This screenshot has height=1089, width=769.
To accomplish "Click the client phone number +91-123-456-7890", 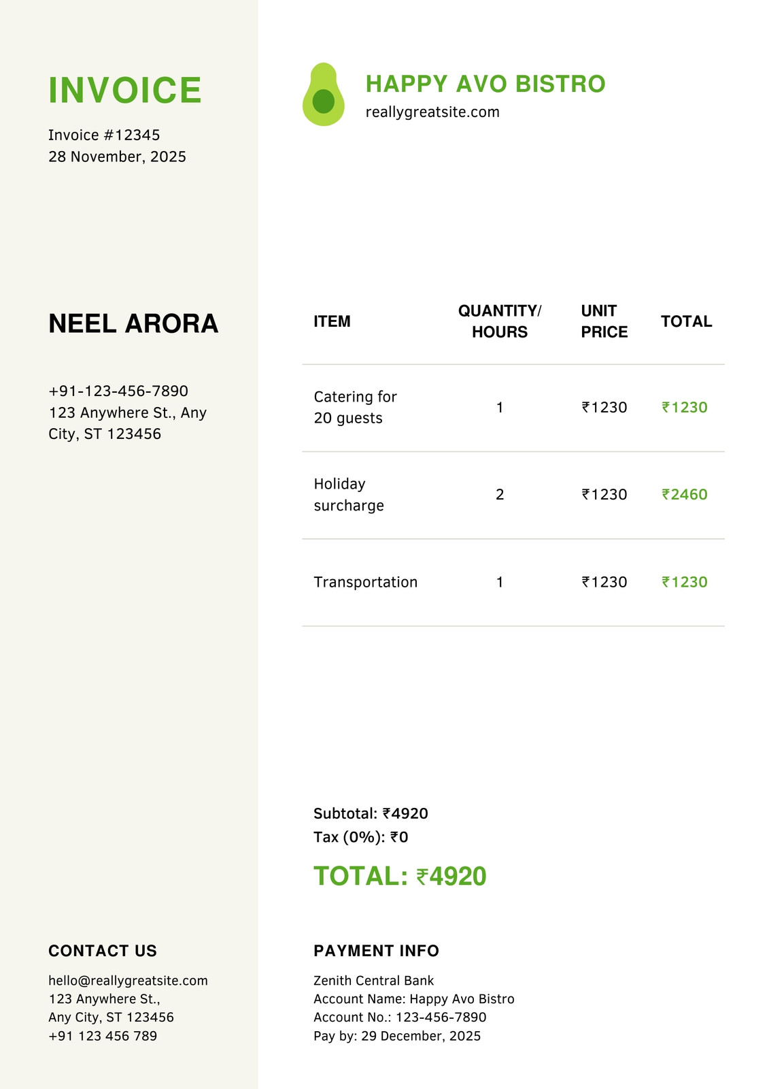I will pyautogui.click(x=118, y=391).
